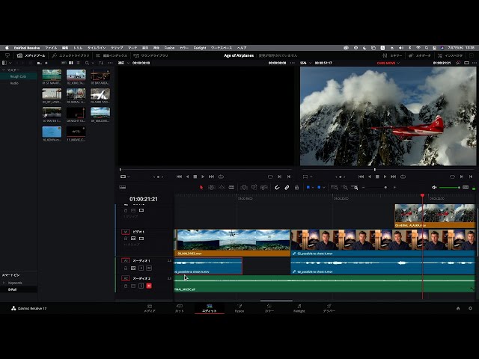This screenshot has width=479, height=359.
Task: Open source viewer zoom percentage dropdown
Action: tap(124, 63)
